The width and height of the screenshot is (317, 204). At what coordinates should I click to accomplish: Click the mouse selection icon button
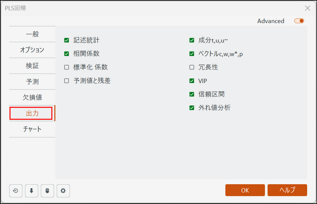[x=47, y=190]
